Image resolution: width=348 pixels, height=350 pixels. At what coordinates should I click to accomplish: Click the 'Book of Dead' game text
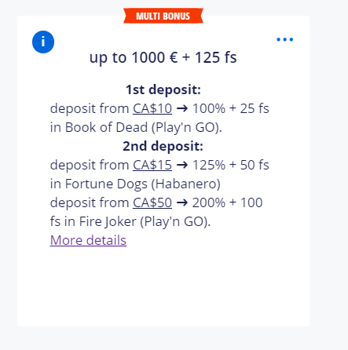(x=106, y=127)
